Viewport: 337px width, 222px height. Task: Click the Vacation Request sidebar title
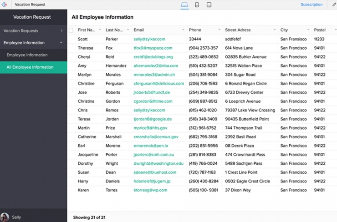click(32, 17)
